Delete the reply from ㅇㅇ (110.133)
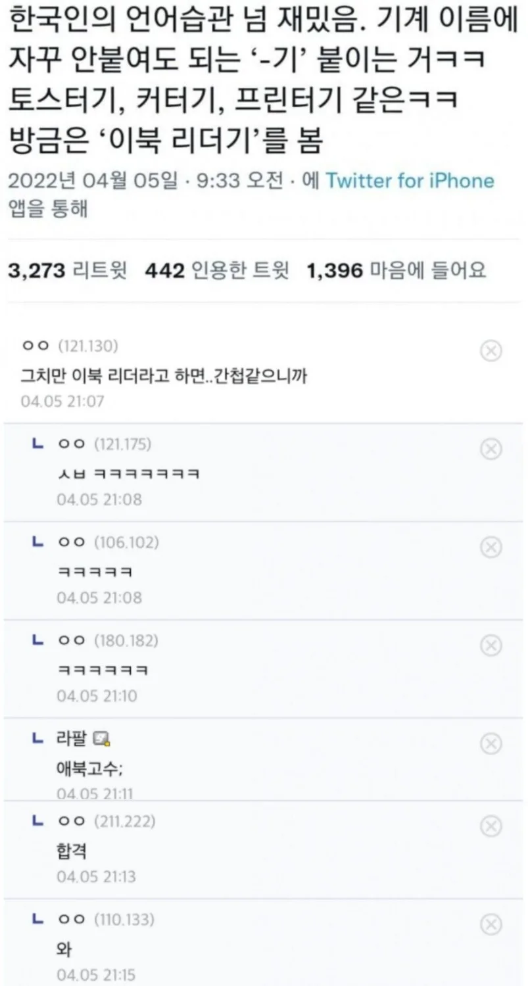This screenshot has height=986, width=528. pyautogui.click(x=491, y=924)
